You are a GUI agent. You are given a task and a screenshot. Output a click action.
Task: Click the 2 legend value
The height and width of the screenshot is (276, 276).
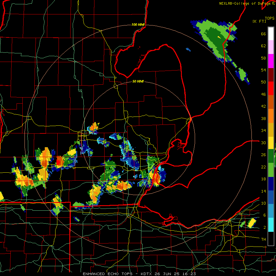coord(265,228)
